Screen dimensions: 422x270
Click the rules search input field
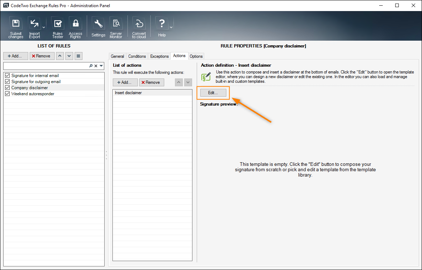click(x=46, y=66)
